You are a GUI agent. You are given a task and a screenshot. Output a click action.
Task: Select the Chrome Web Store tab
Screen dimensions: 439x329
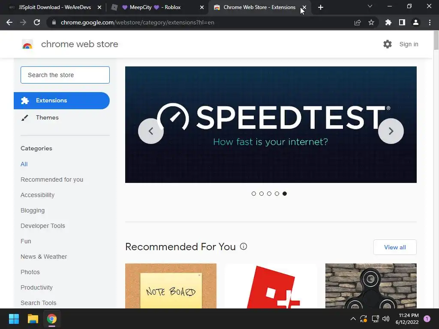[259, 7]
